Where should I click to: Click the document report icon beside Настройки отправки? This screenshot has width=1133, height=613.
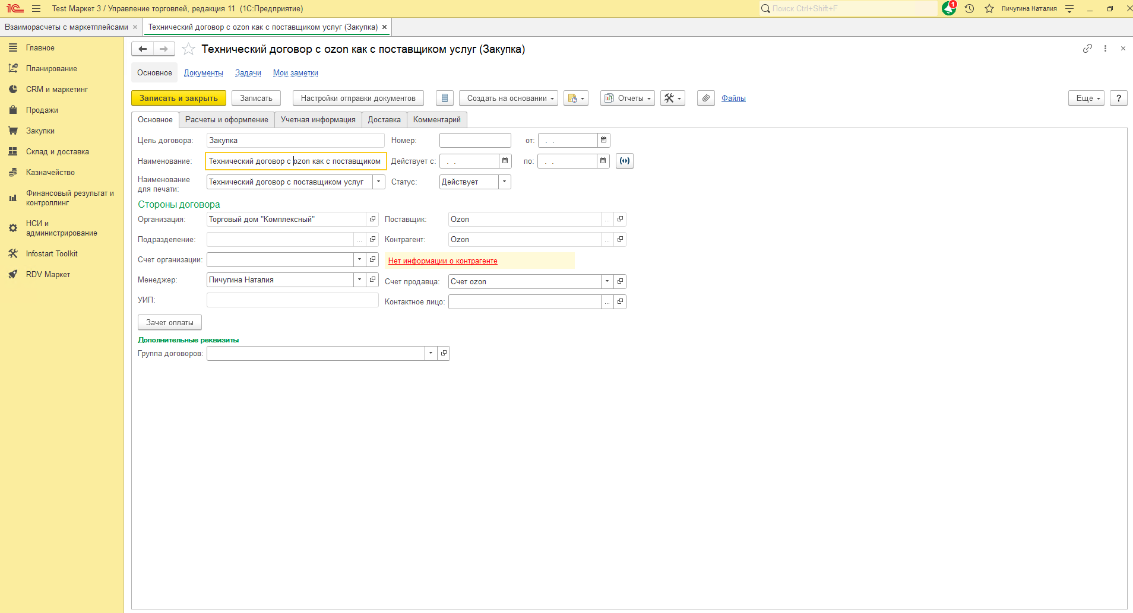click(445, 99)
